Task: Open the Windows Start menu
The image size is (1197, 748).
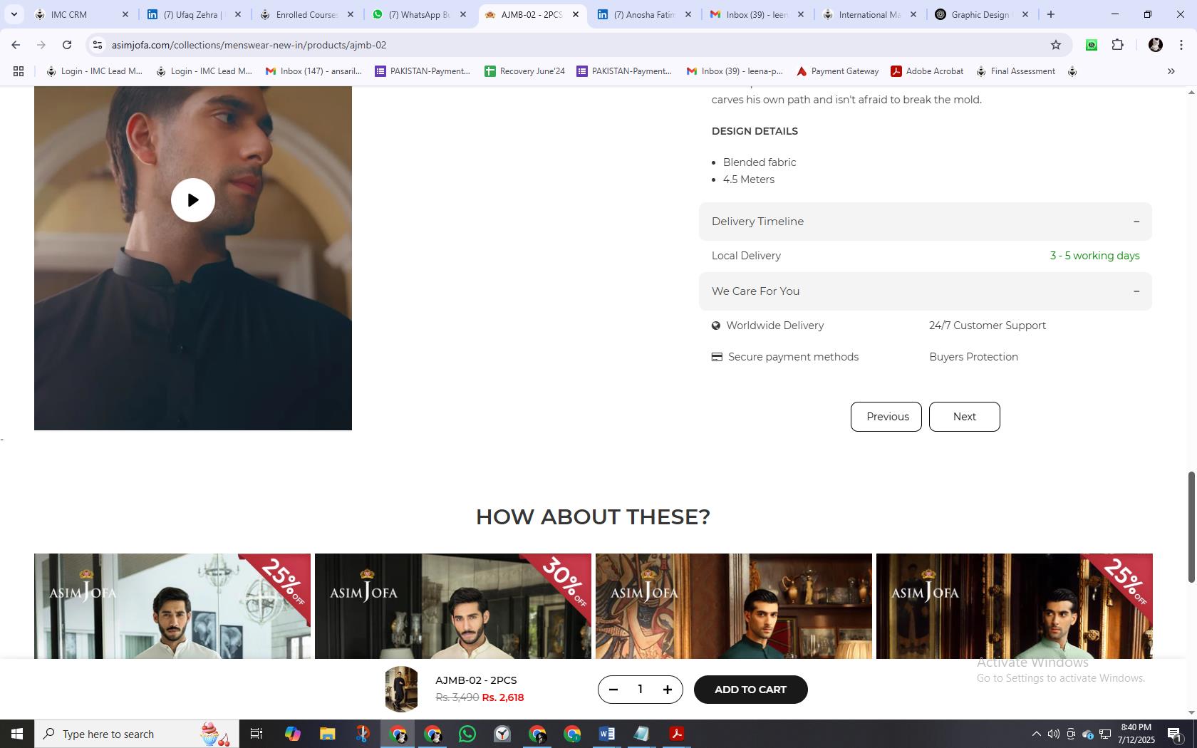Action: click(17, 734)
